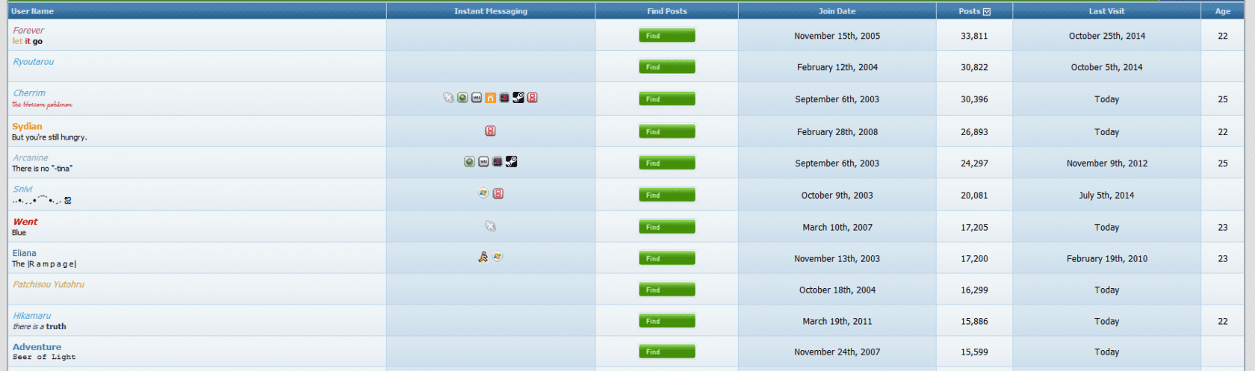1255x371 pixels.
Task: Open Forever's user profile
Action: [28, 31]
